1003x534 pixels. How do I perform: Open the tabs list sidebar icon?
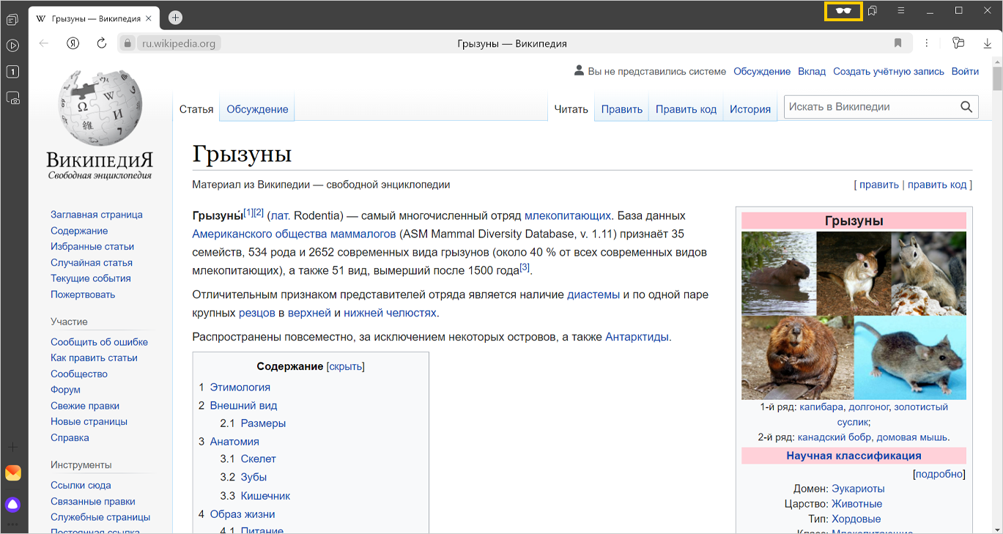(x=12, y=19)
